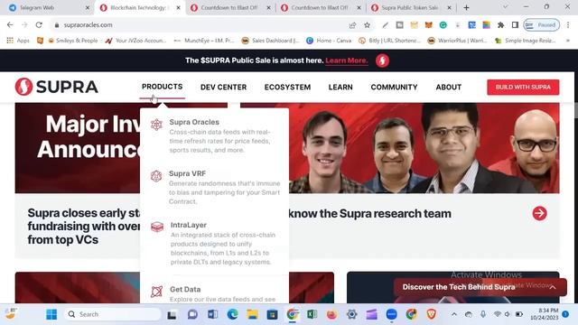Open the rainbow color extension icon
The image size is (578, 325).
(x=487, y=25)
